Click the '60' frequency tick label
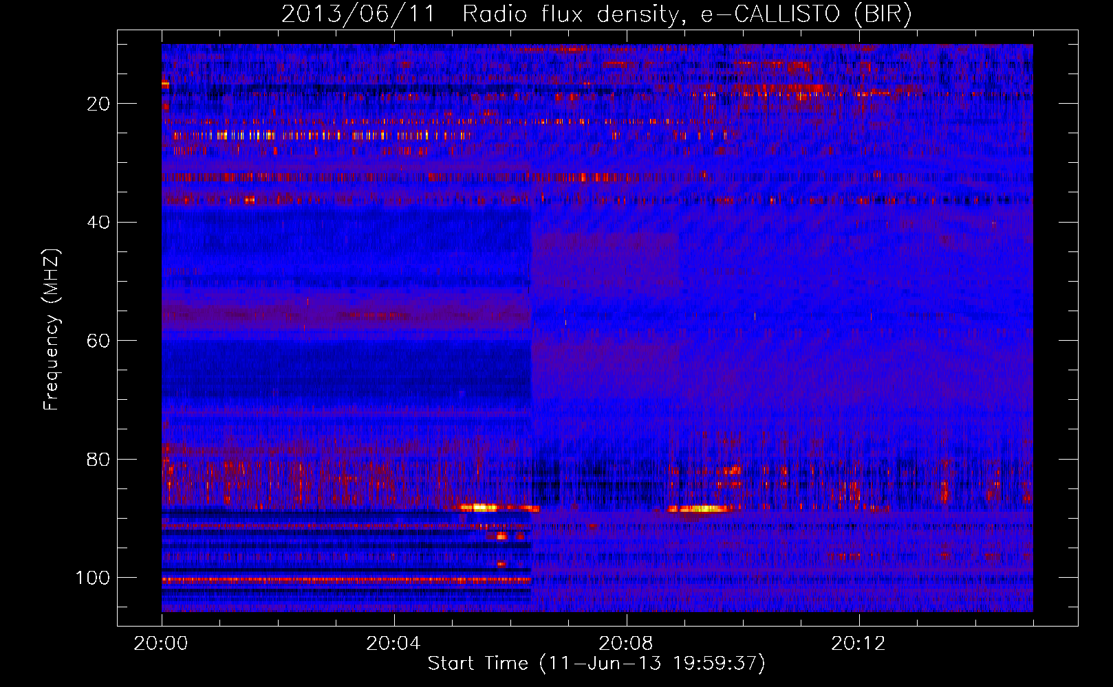1113x687 pixels. (x=98, y=341)
